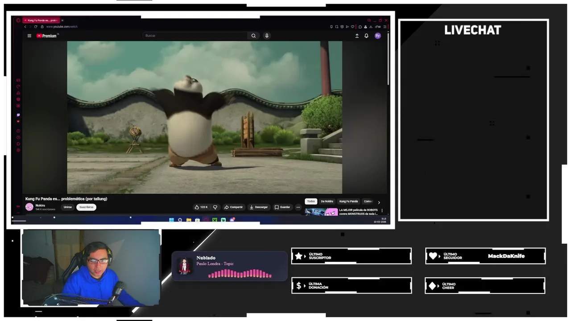Open YouTube notifications bell

(x=366, y=36)
